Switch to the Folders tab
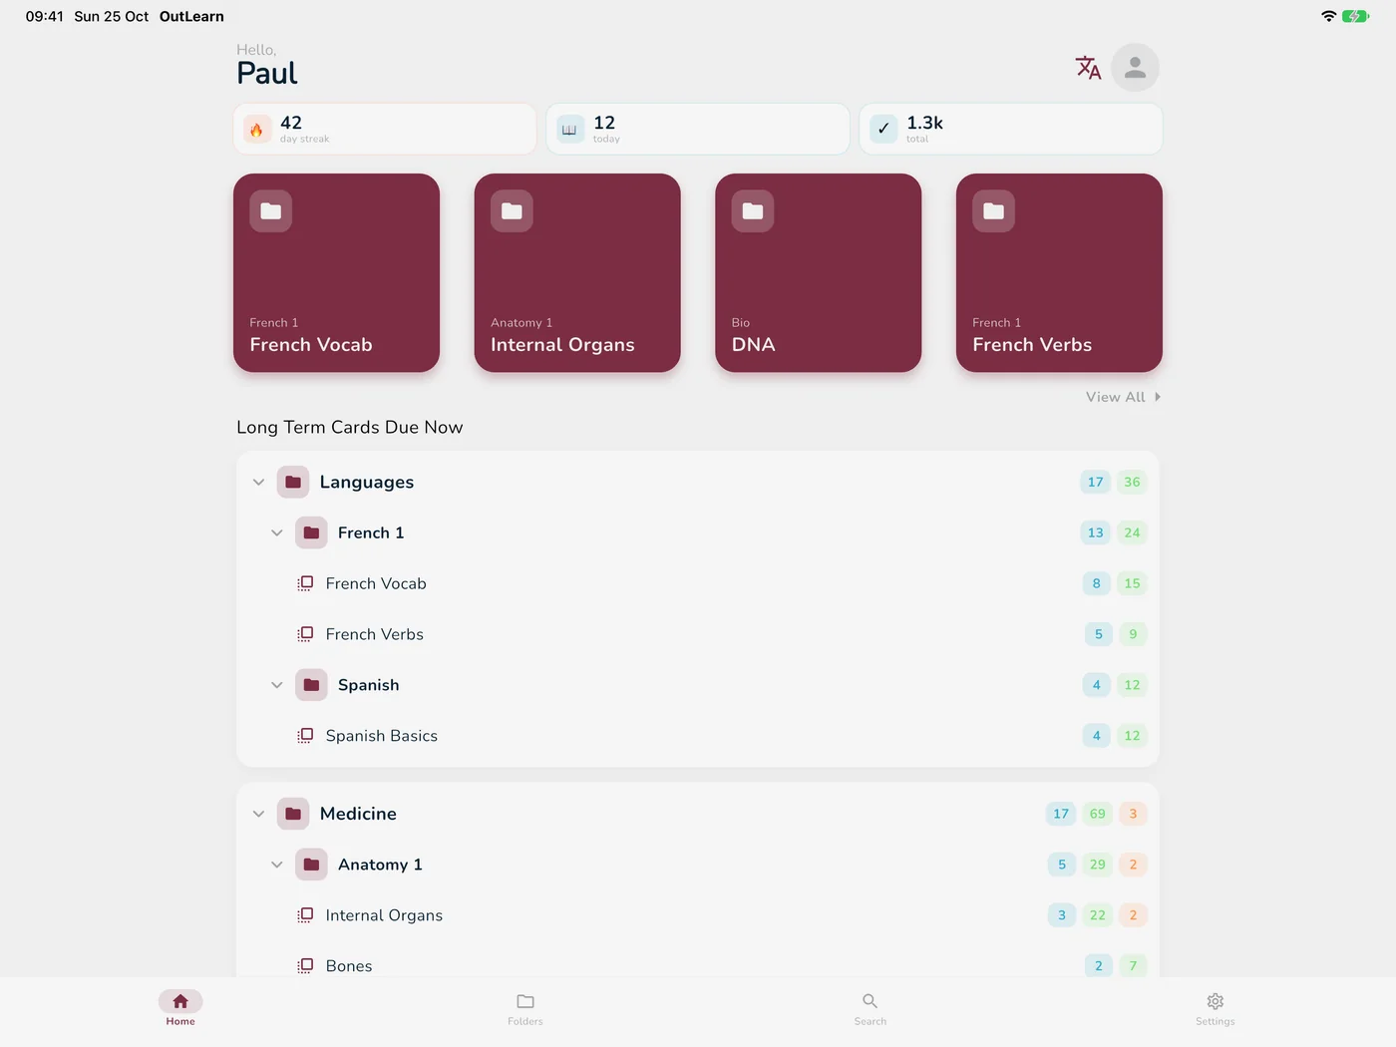This screenshot has width=1396, height=1047. 525,1008
